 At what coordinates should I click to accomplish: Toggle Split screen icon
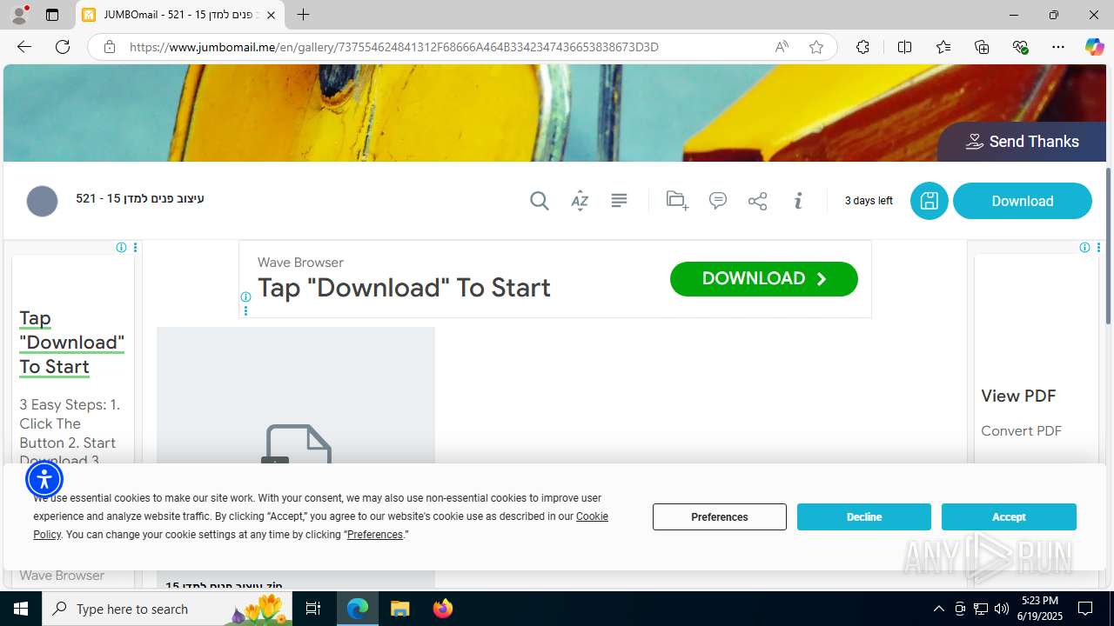click(x=904, y=47)
